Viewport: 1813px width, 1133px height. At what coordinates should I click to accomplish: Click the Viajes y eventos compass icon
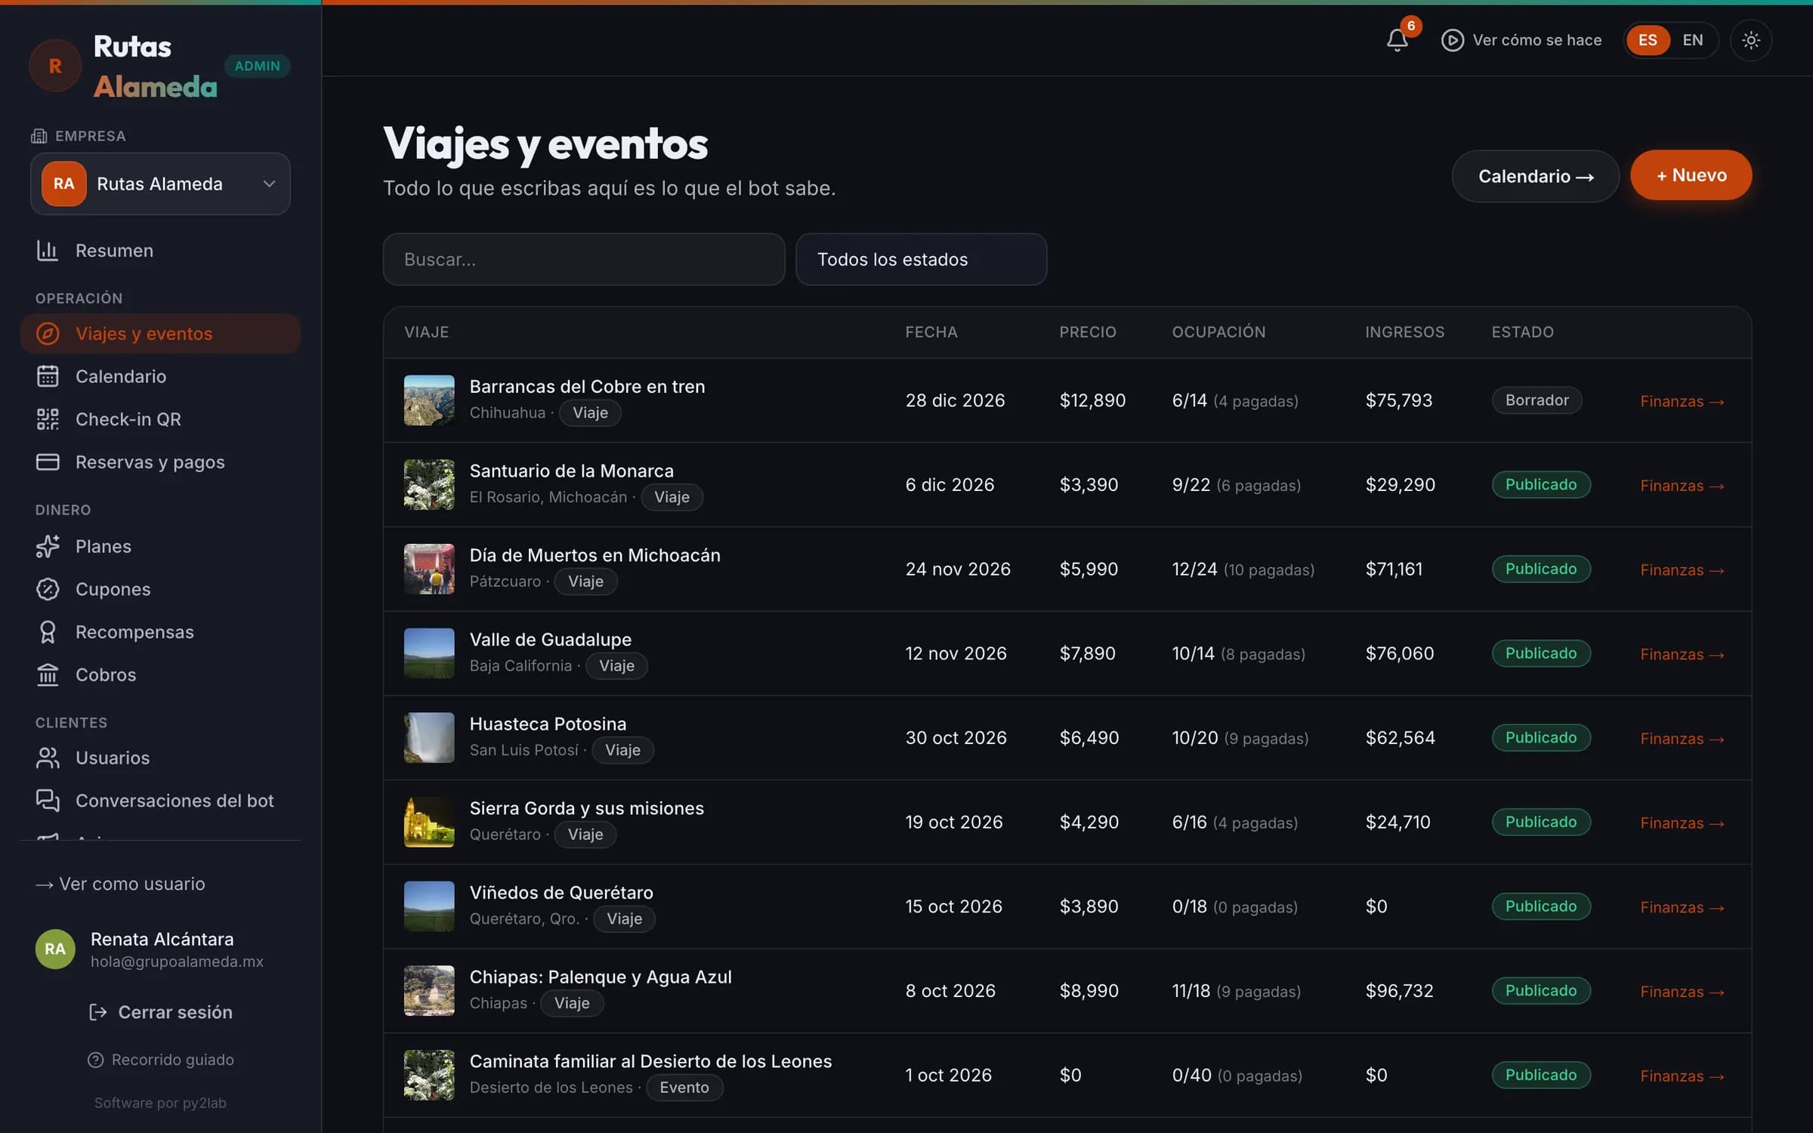coord(48,334)
